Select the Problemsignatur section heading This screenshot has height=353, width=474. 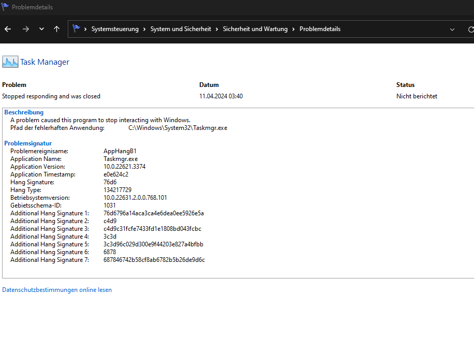(28, 143)
